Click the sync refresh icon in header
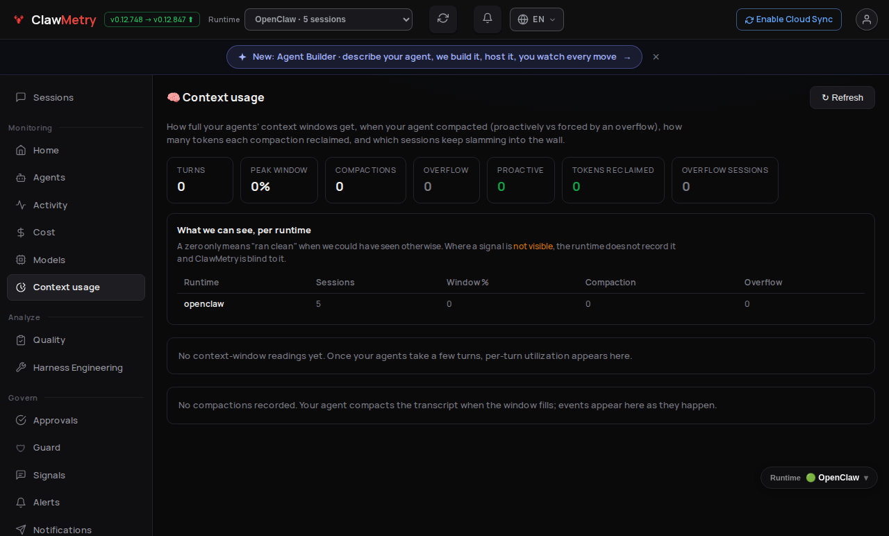This screenshot has width=889, height=536. pos(443,19)
